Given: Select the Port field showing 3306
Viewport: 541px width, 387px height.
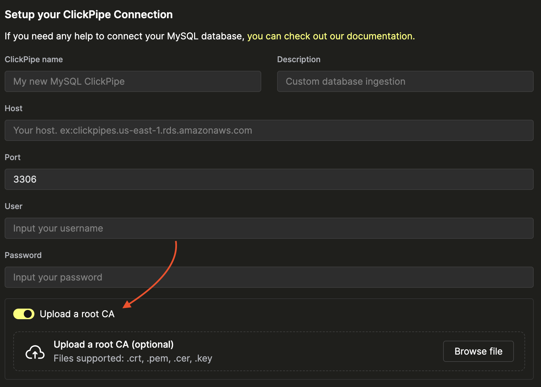Looking at the screenshot, I should [x=269, y=179].
